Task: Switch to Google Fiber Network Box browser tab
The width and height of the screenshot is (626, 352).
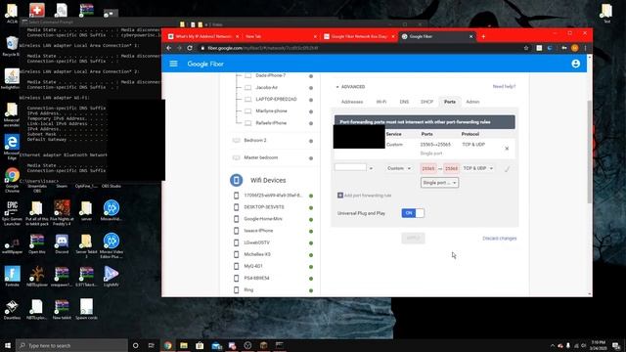Action: (x=359, y=36)
